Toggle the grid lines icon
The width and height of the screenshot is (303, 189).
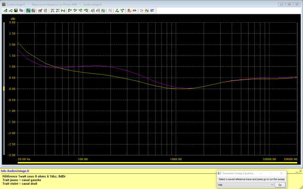(x=45, y=10)
